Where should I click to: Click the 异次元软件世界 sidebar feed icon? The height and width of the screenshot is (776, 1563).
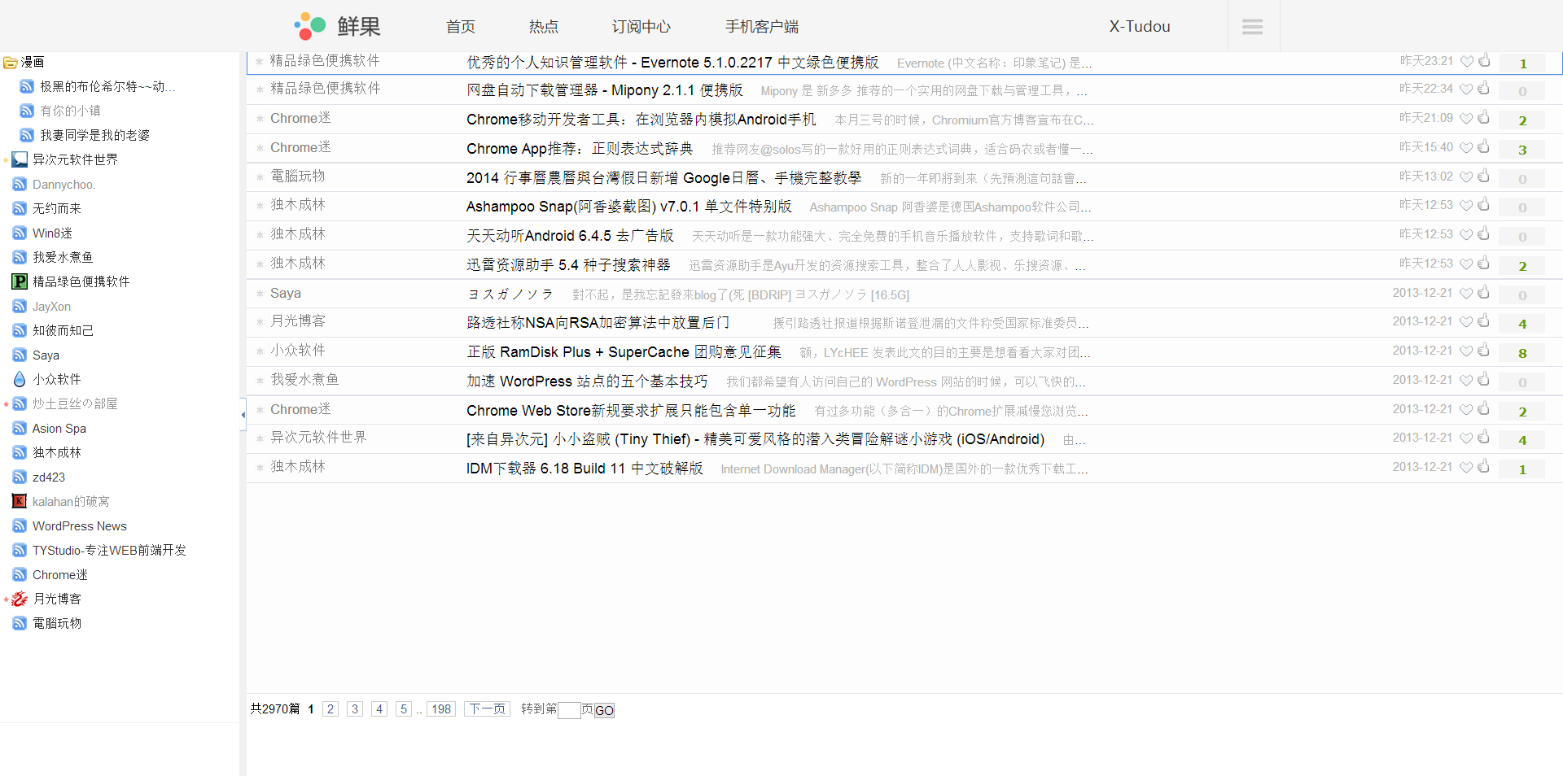point(20,159)
